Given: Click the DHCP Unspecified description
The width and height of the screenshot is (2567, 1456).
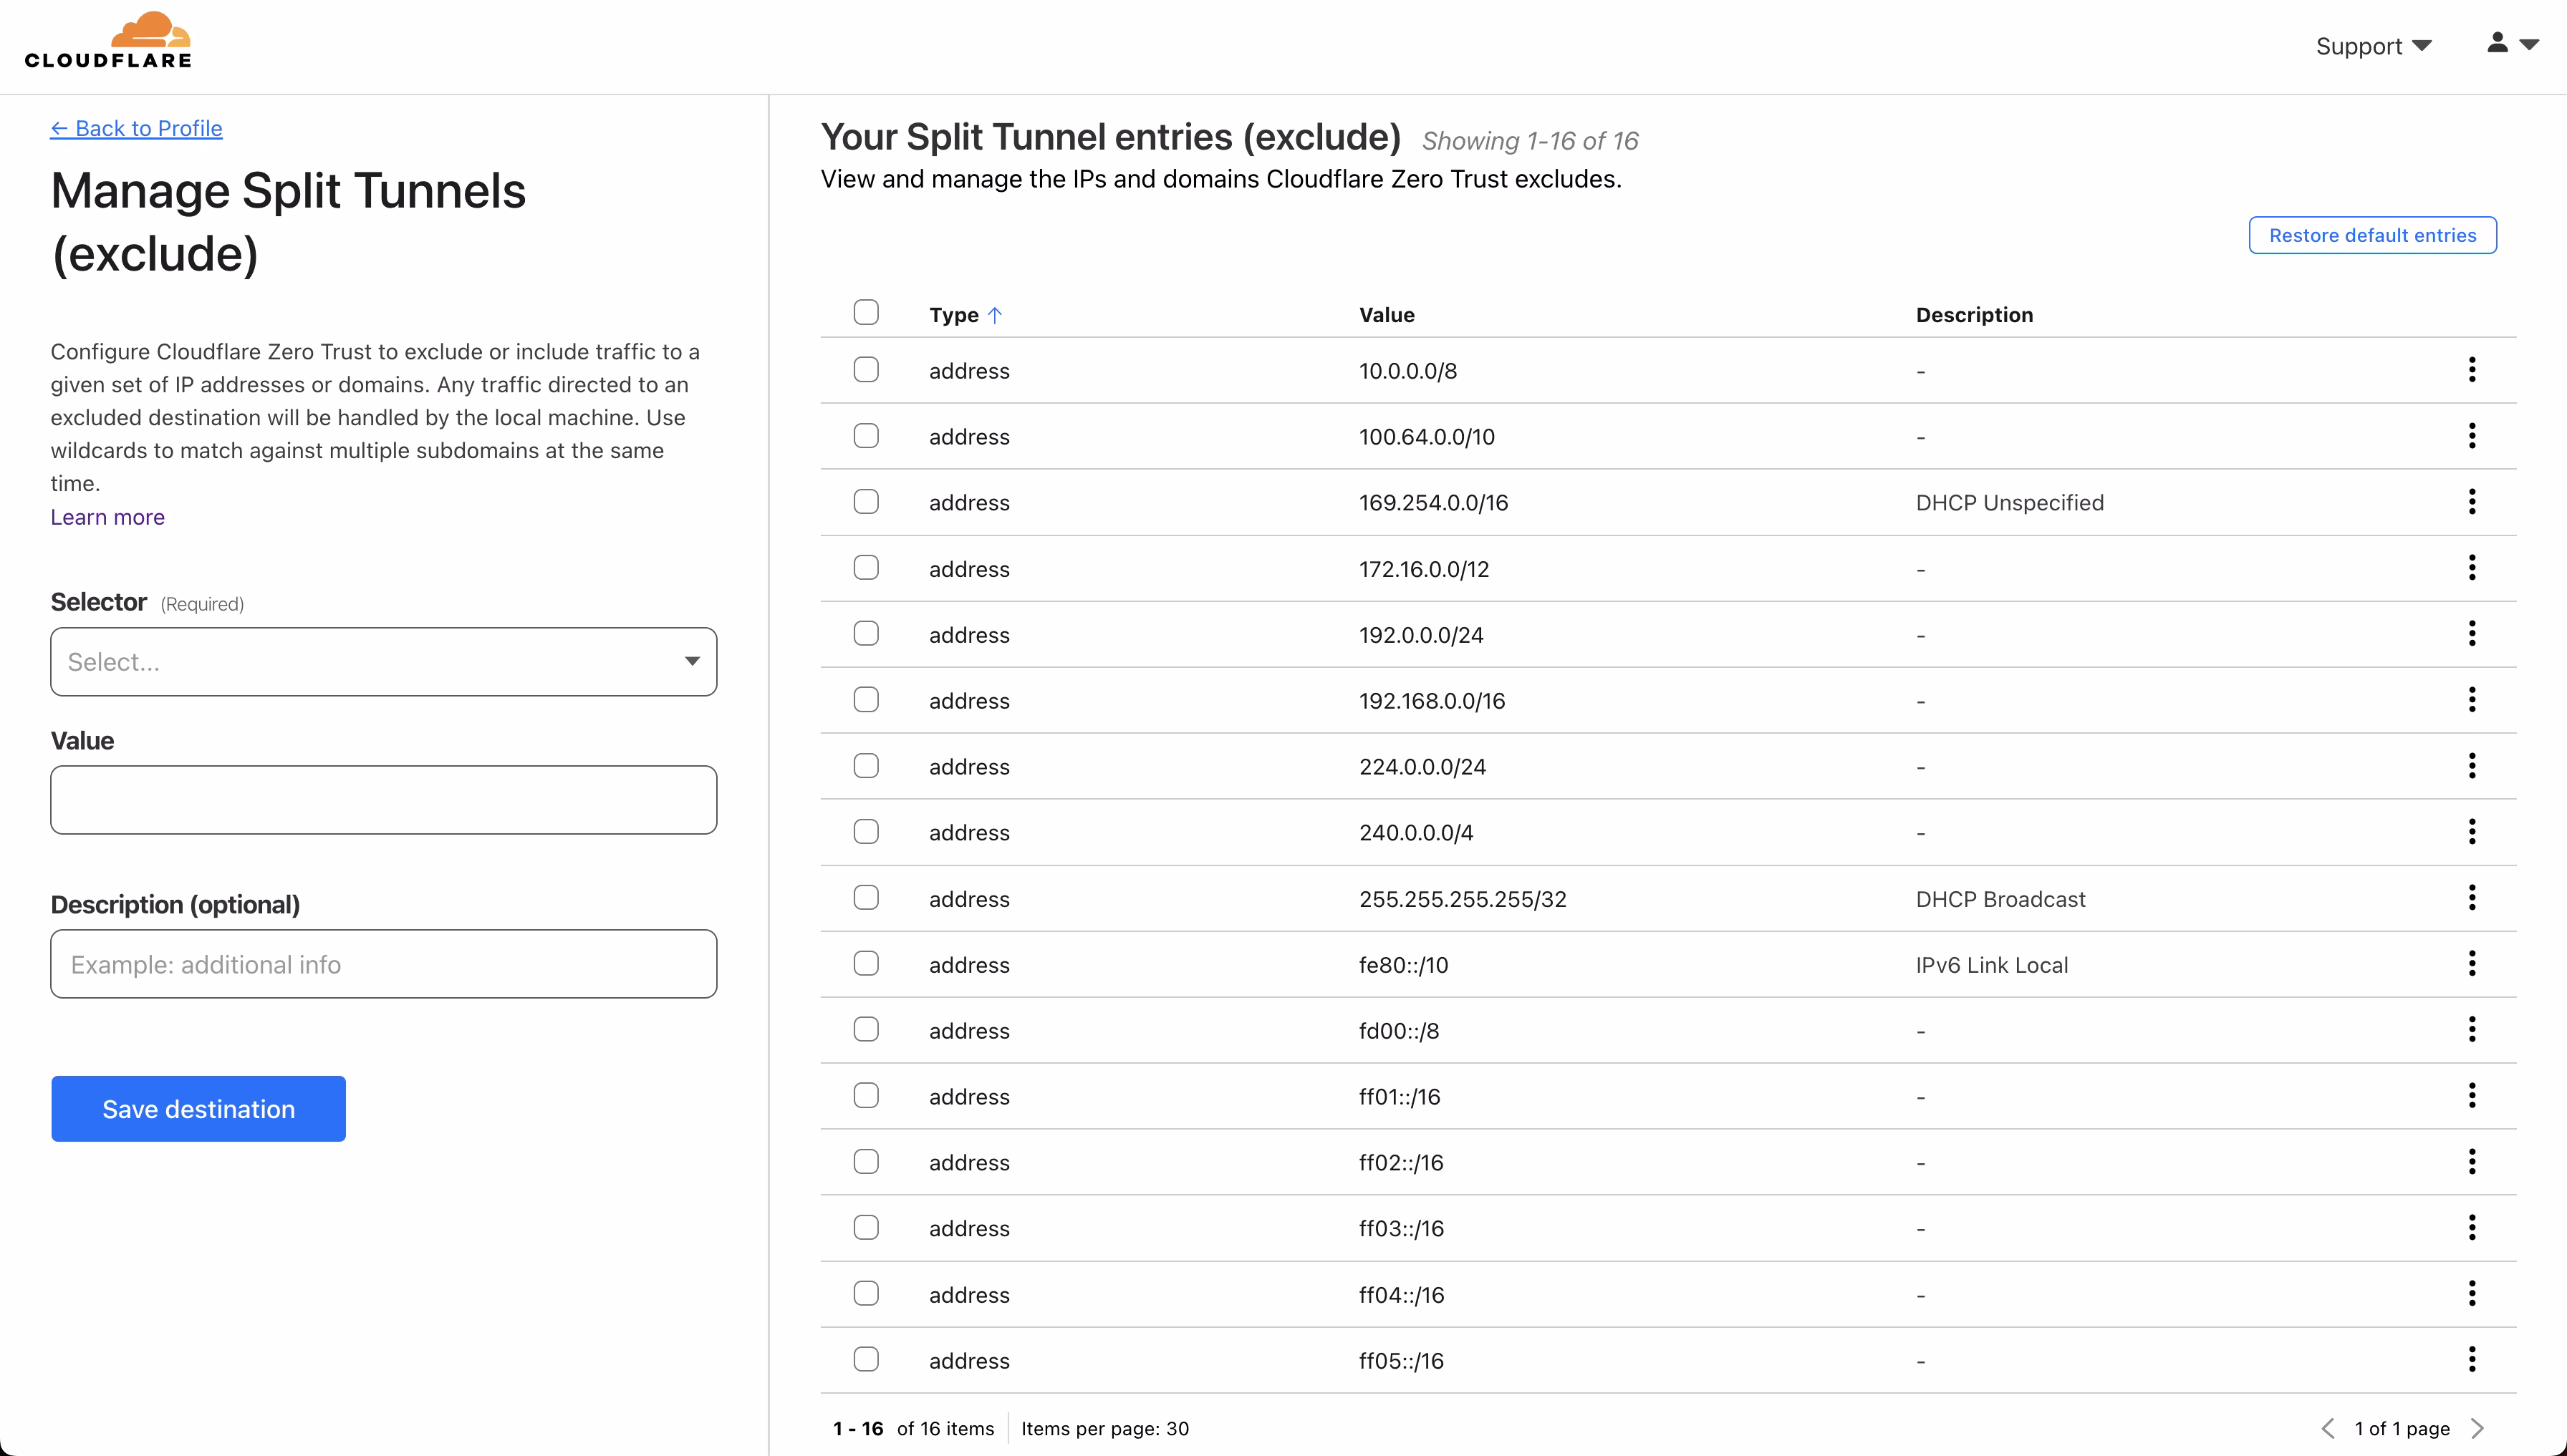Looking at the screenshot, I should [x=2009, y=503].
